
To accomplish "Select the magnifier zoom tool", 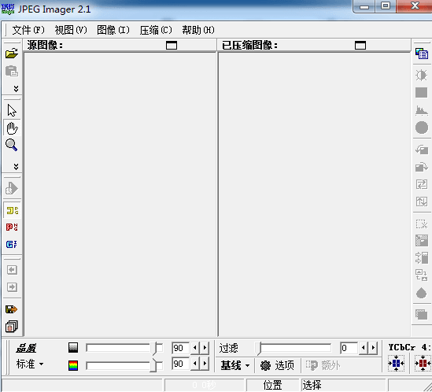I will pos(12,145).
